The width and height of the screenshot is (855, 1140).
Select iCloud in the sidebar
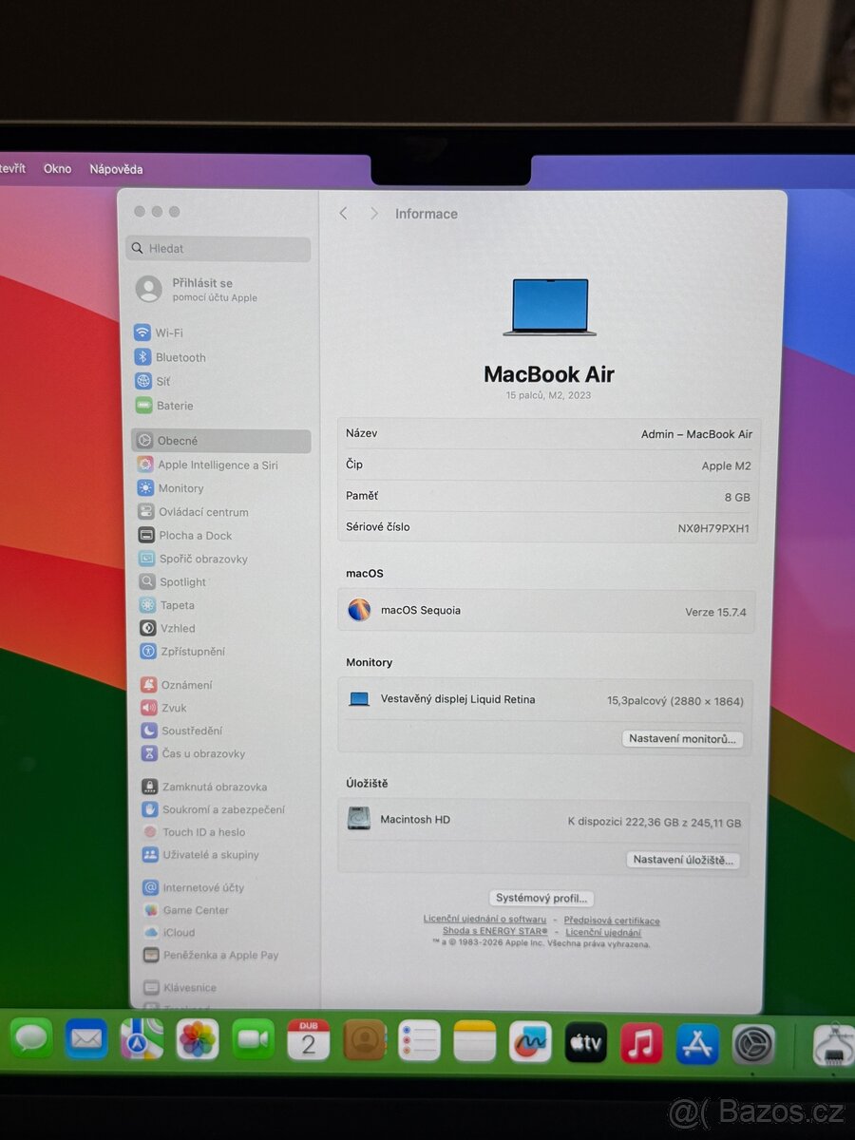[x=173, y=933]
